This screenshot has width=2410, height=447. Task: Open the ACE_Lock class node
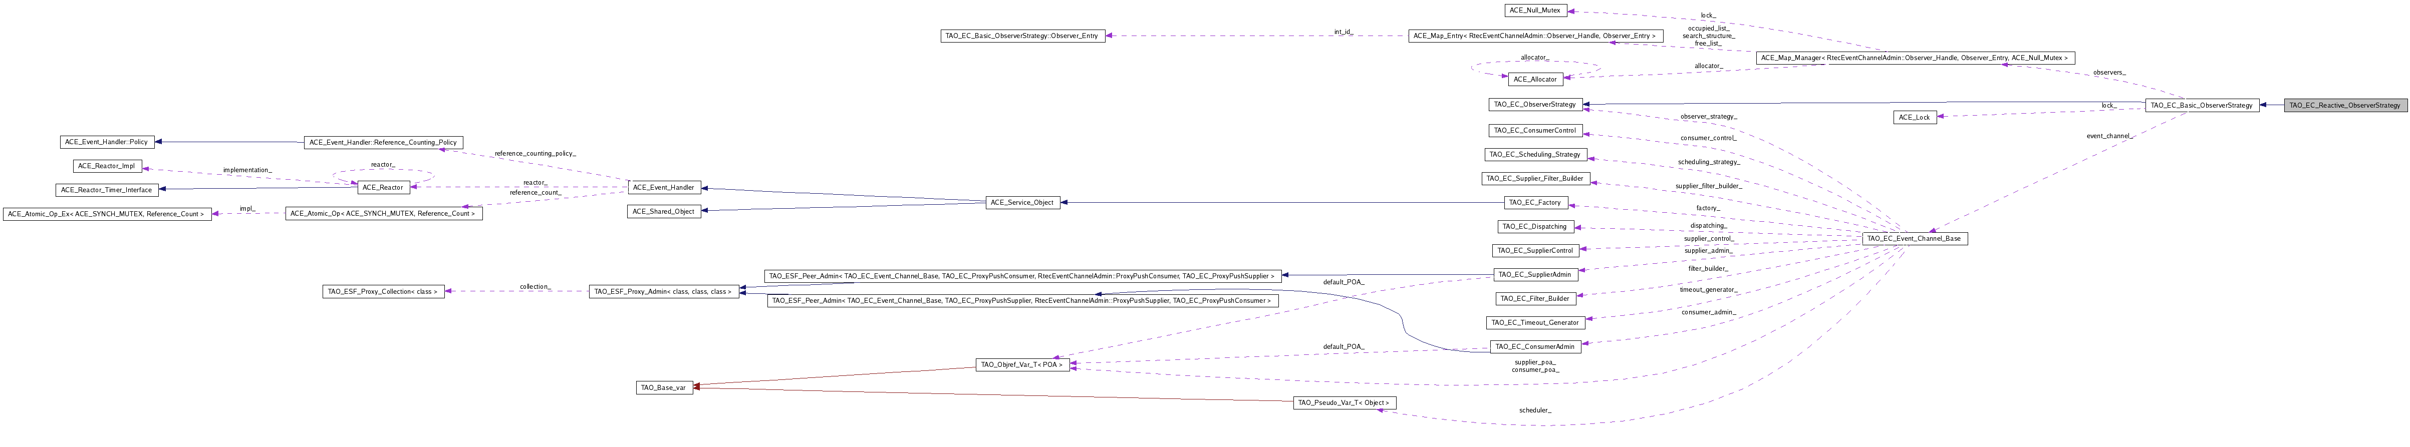[x=1915, y=117]
